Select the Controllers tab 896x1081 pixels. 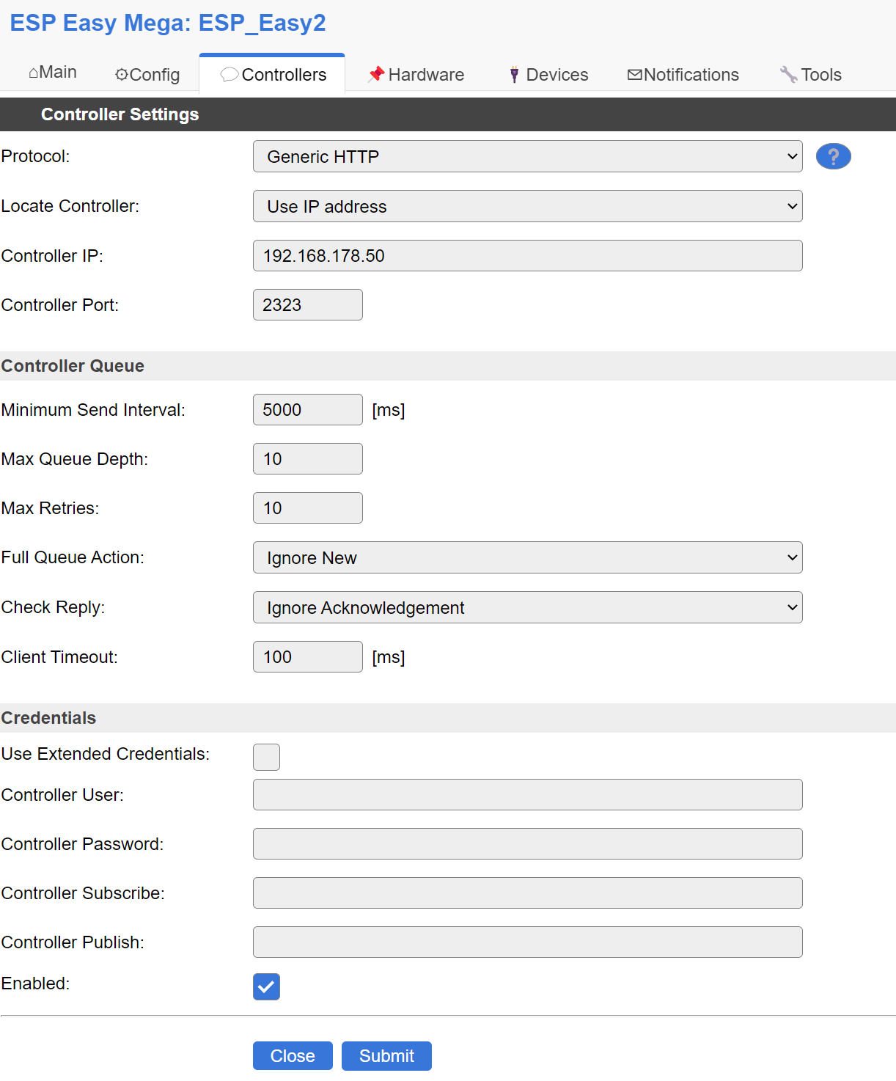click(273, 75)
